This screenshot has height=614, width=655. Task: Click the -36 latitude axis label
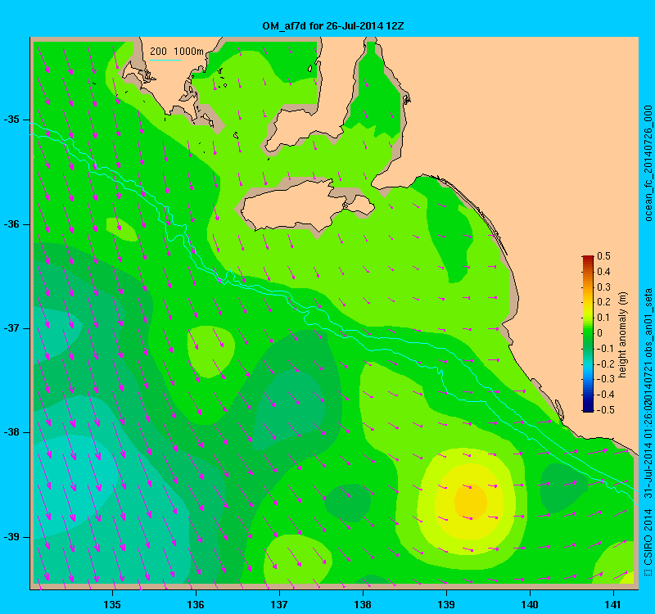tap(11, 224)
